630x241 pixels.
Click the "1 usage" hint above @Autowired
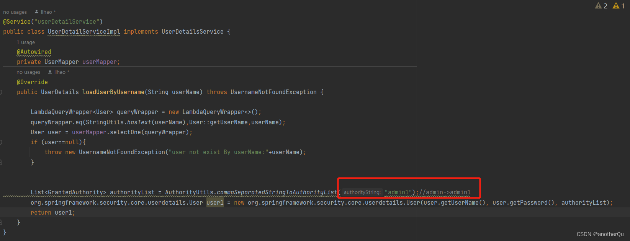[x=26, y=42]
